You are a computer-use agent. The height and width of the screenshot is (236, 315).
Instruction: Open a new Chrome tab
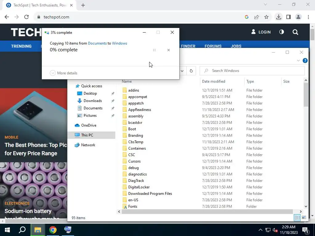click(83, 5)
